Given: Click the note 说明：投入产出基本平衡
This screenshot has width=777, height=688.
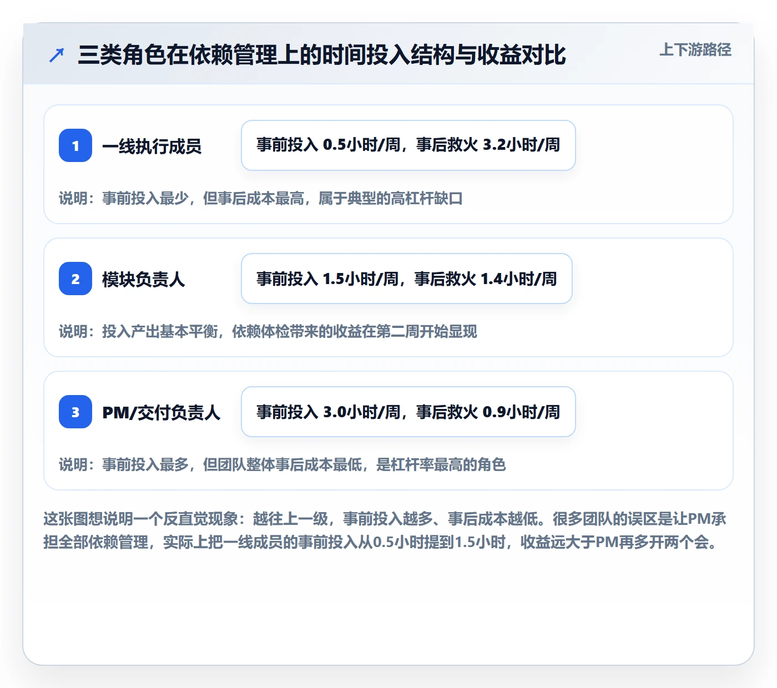Looking at the screenshot, I should point(268,331).
